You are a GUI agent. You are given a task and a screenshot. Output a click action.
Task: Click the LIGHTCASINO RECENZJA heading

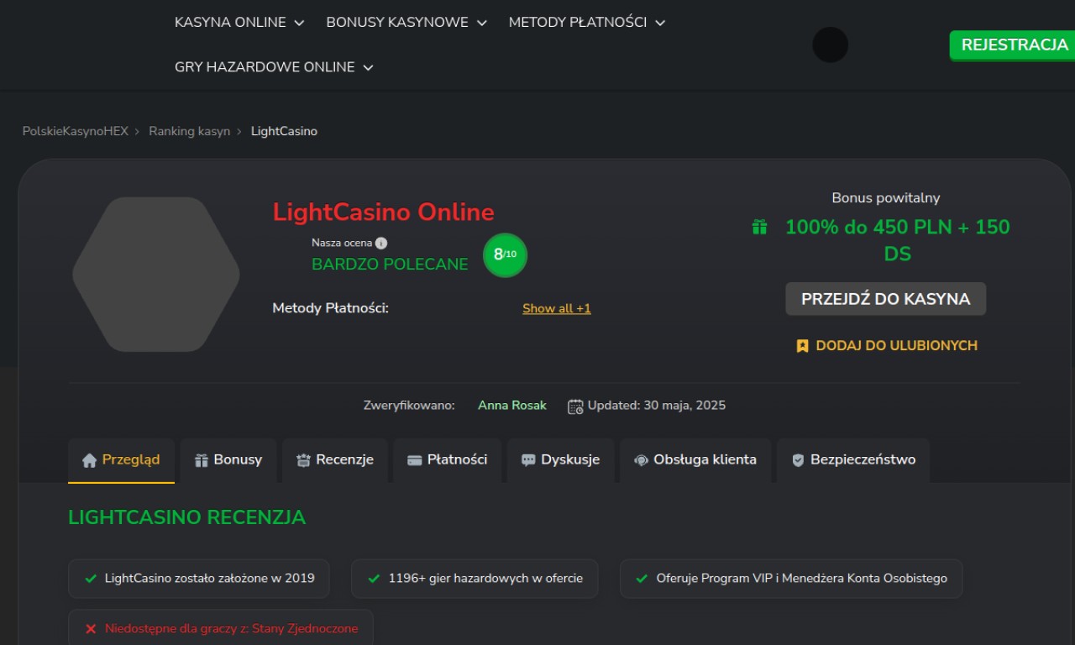pyautogui.click(x=186, y=518)
